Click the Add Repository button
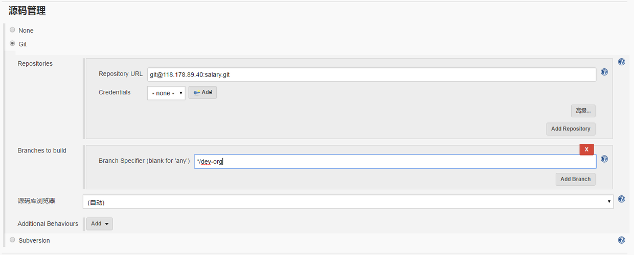 point(571,129)
